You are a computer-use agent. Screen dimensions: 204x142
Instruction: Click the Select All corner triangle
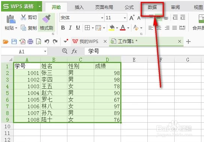point(10,59)
